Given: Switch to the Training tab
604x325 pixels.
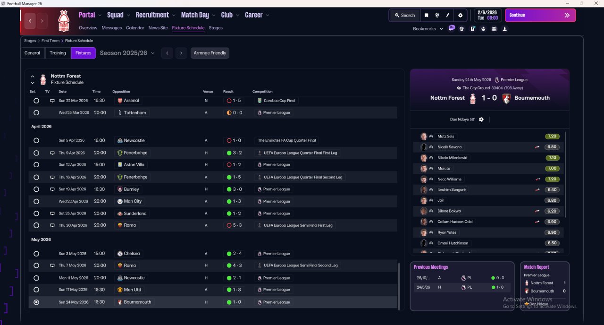Looking at the screenshot, I should pos(58,53).
